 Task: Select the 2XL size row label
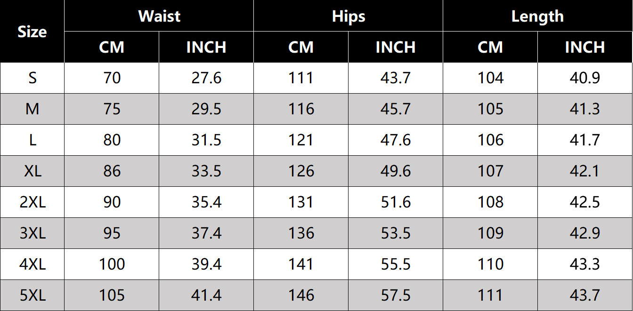click(x=32, y=202)
